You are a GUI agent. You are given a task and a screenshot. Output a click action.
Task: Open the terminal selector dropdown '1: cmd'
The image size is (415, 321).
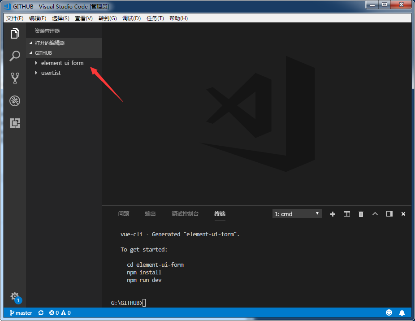tap(297, 214)
